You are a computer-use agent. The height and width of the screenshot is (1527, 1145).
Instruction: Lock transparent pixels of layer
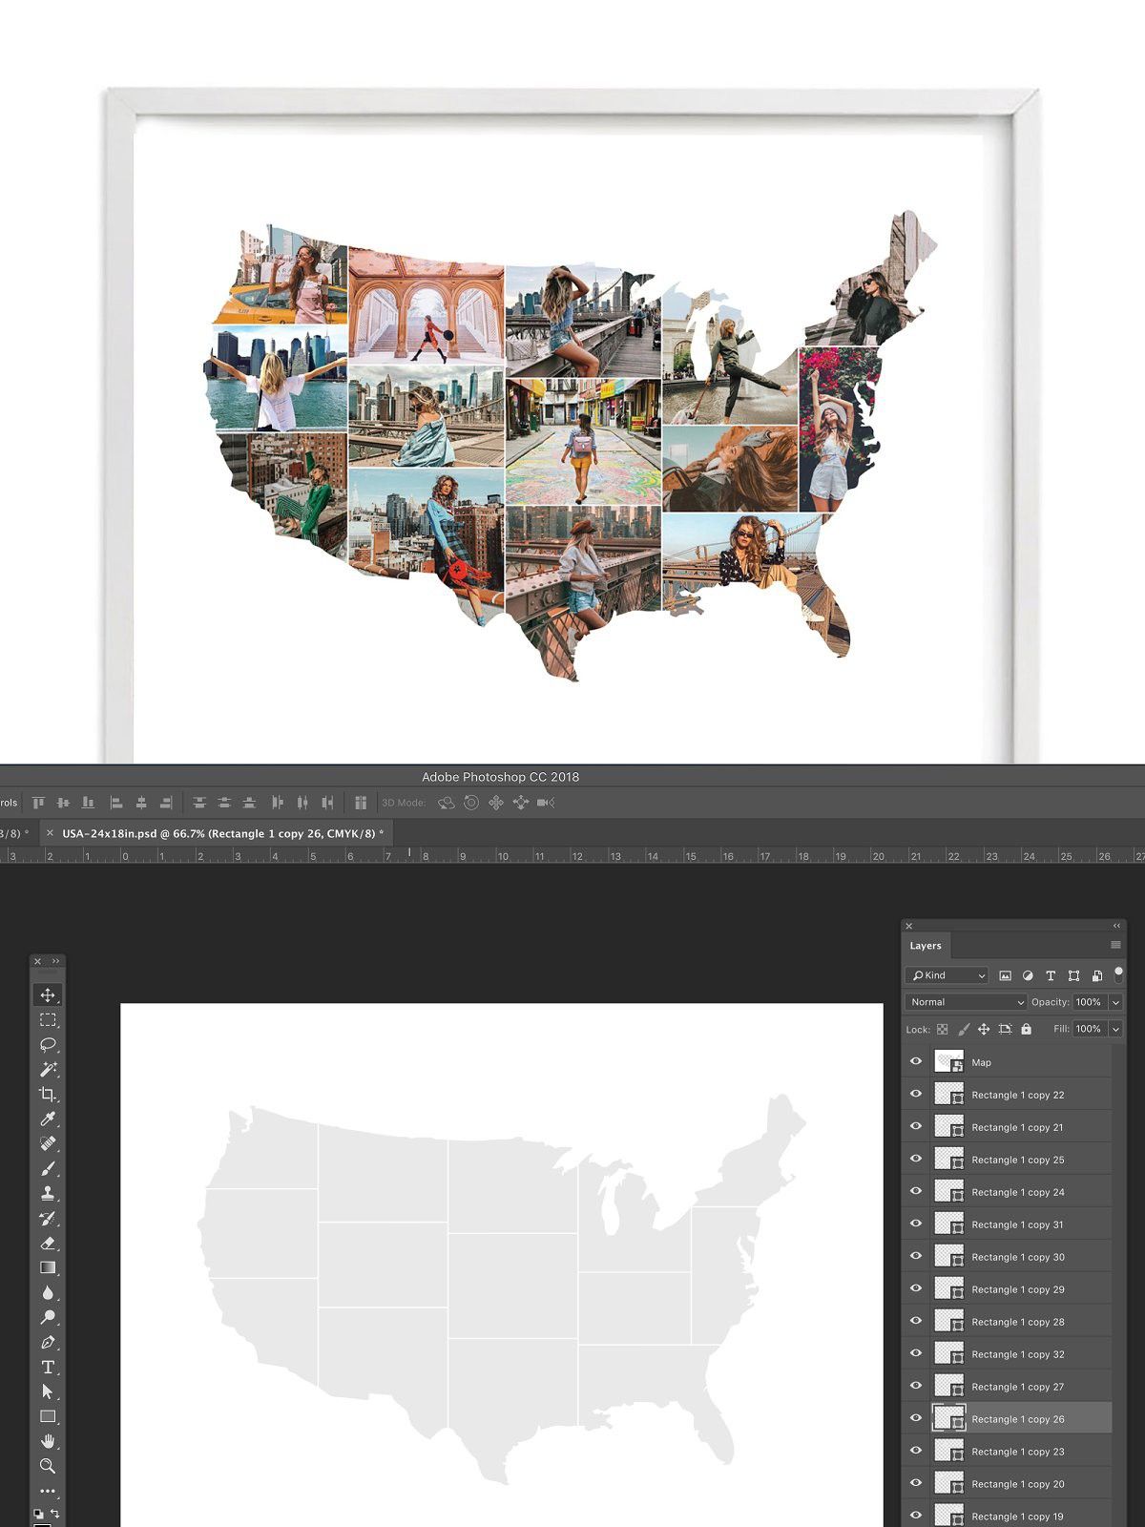coord(943,1029)
